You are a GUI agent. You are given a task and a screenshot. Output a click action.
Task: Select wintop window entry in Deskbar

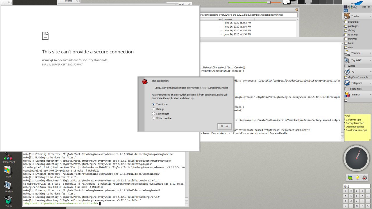(x=352, y=66)
